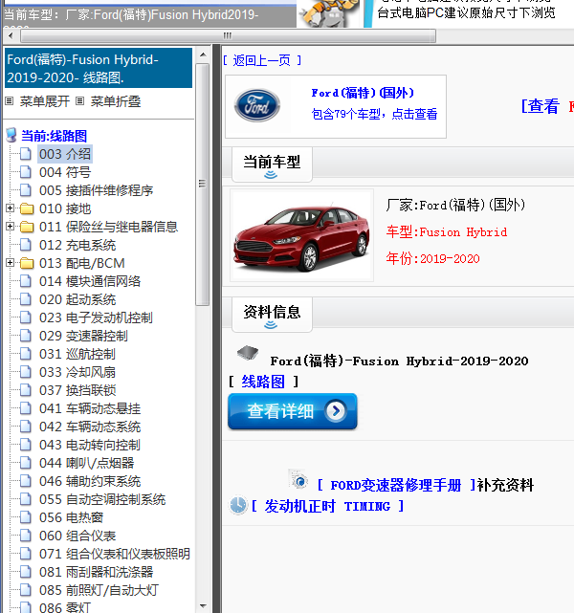This screenshot has height=613, width=574.
Task: Select tree item 023 电子发动机控制
Action: point(96,317)
